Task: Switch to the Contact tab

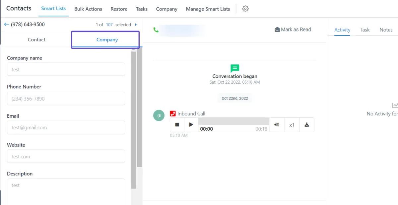Action: tap(36, 40)
